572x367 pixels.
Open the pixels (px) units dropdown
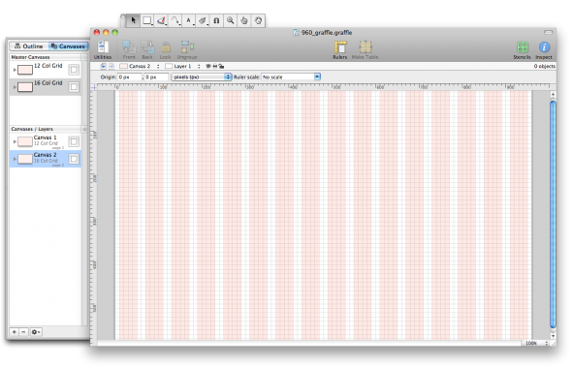pyautogui.click(x=202, y=76)
